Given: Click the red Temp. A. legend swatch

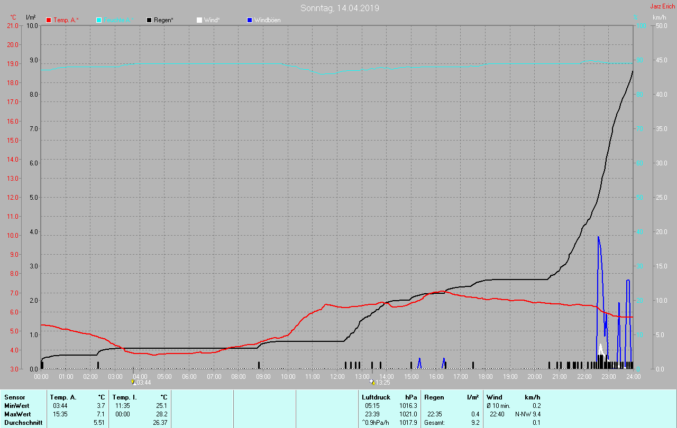Looking at the screenshot, I should tap(49, 20).
